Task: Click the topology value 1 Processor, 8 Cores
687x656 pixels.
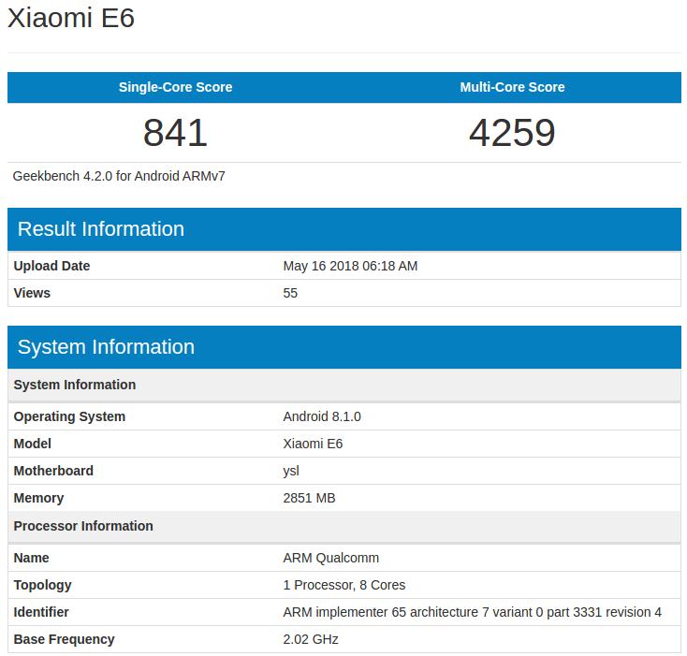Action: point(343,585)
